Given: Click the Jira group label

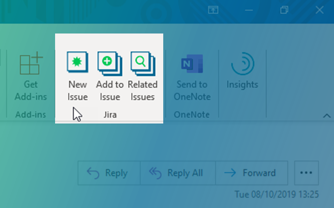Looking at the screenshot, I should (110, 115).
